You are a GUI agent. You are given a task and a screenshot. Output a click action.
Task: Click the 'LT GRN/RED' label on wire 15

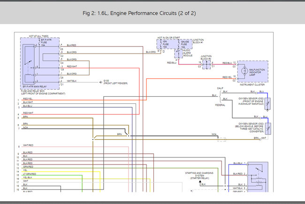tap(30, 174)
